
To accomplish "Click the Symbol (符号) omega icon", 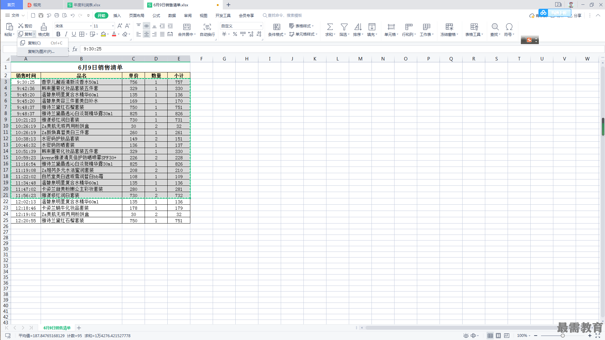I will click(509, 27).
